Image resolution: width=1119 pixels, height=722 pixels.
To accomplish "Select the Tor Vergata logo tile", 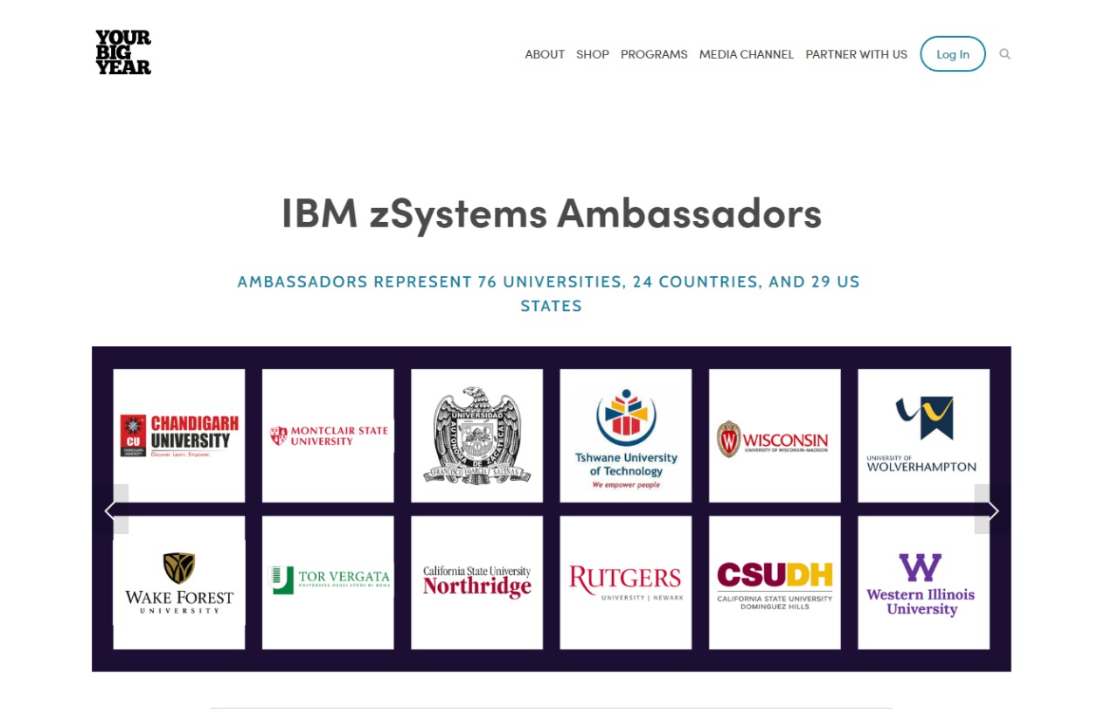I will 328,582.
